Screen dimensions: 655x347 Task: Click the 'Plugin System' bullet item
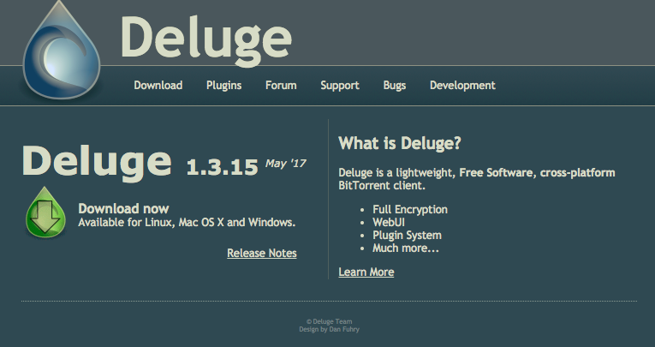(407, 236)
